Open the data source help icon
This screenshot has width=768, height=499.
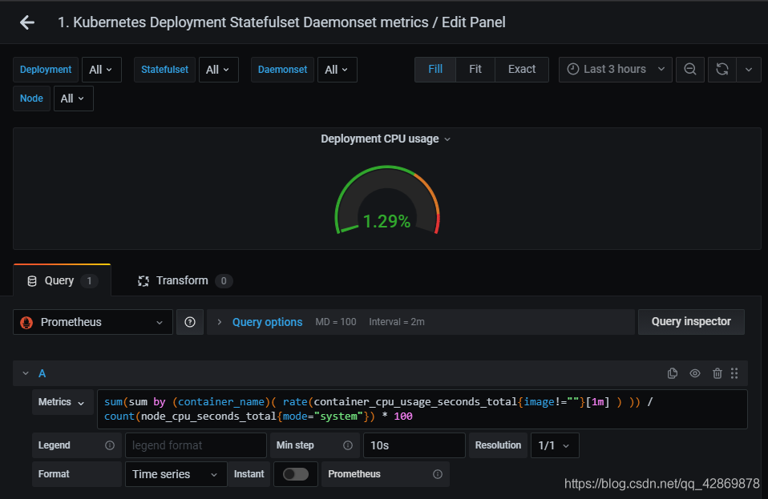click(x=190, y=322)
